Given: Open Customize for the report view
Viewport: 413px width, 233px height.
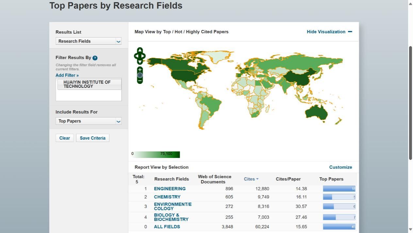Looking at the screenshot, I should [340, 167].
